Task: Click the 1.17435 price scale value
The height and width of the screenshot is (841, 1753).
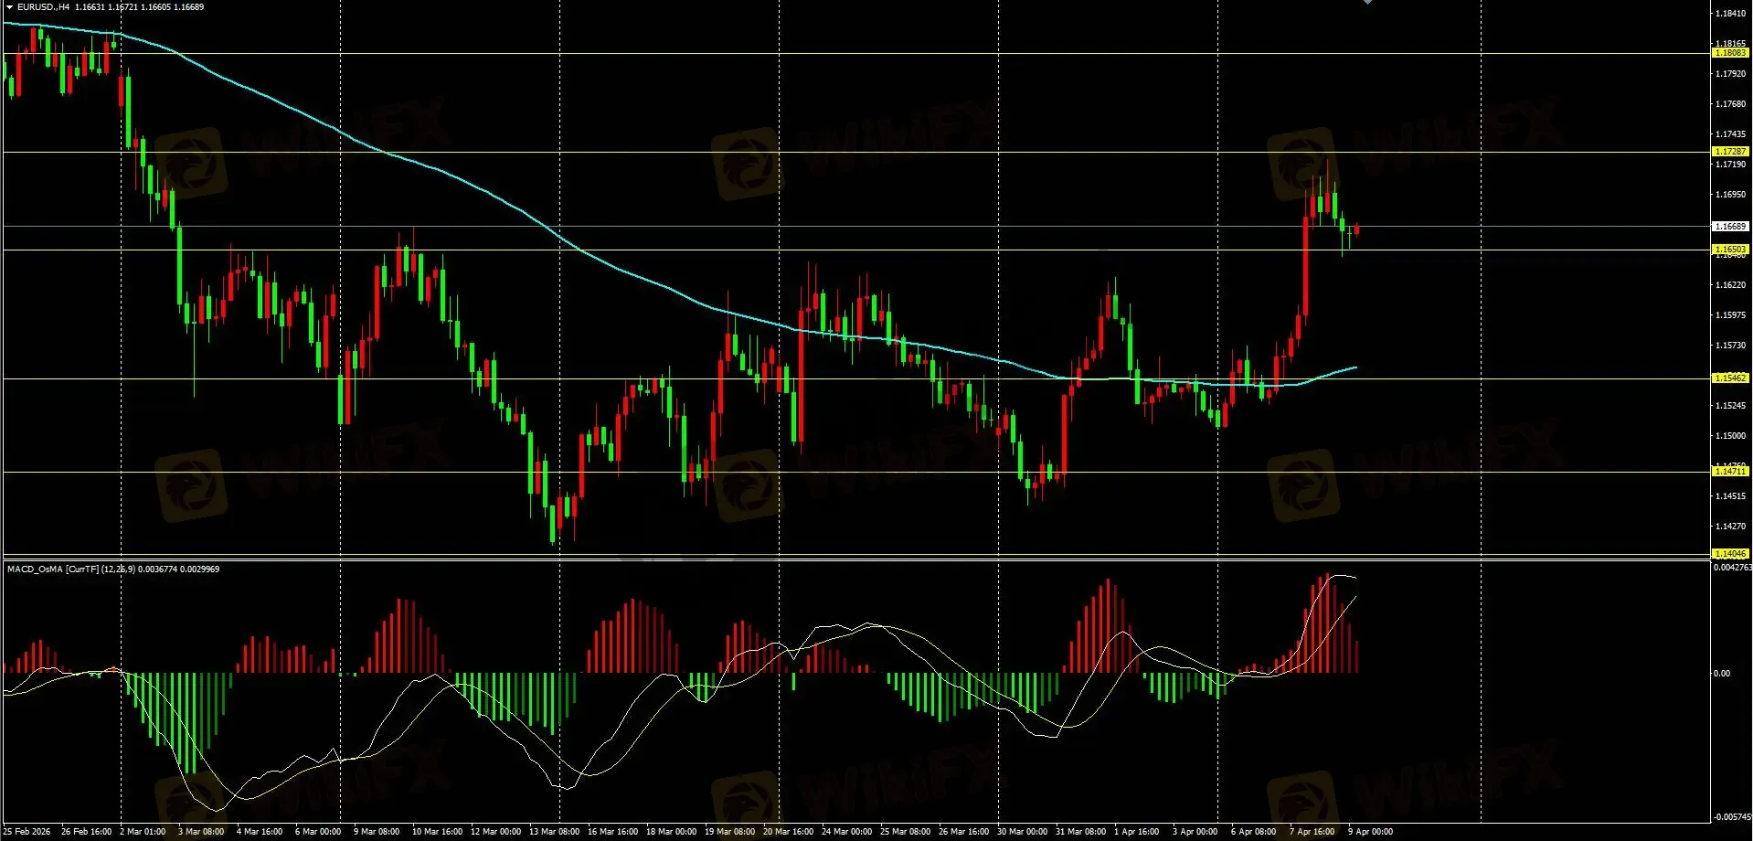Action: (x=1731, y=134)
